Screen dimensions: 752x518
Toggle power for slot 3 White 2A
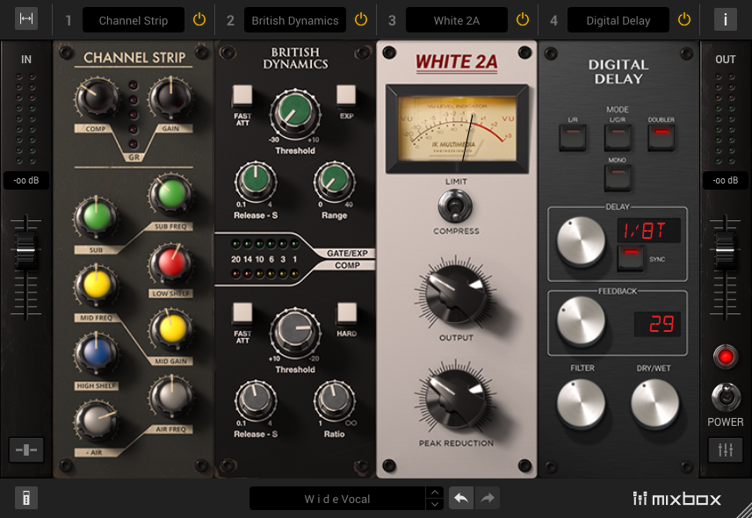(x=523, y=19)
